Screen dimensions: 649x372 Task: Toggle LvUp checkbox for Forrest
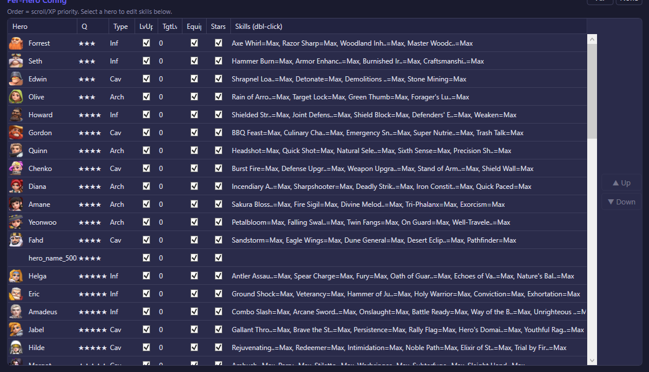click(146, 43)
